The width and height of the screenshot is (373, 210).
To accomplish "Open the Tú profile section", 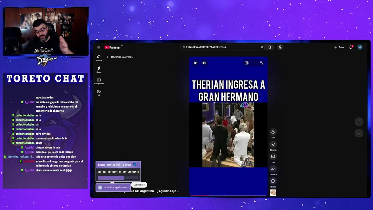I will 99,93.
